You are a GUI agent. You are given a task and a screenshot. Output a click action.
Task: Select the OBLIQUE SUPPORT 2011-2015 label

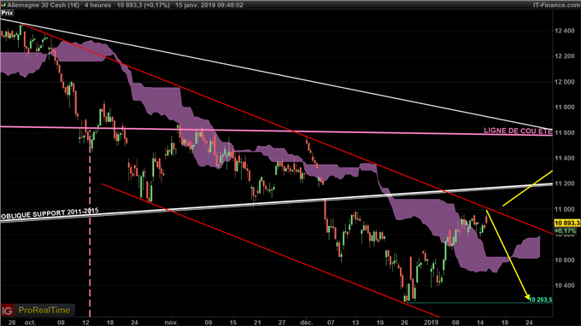pyautogui.click(x=50, y=213)
